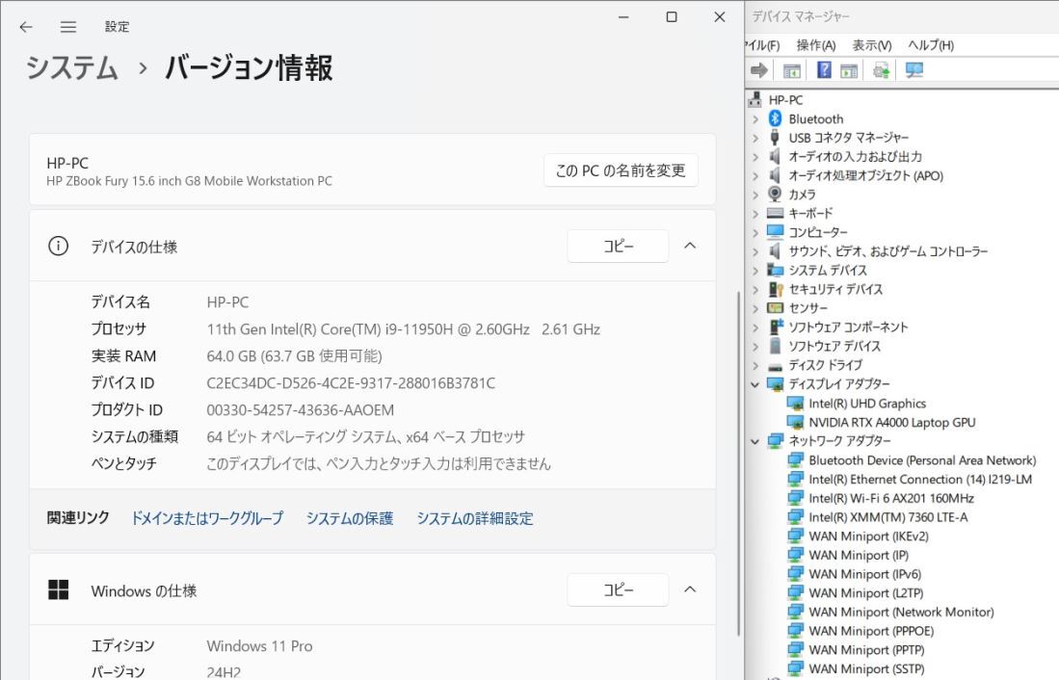Select Intel(R) Wi-Fi 6 AX201 160MHz adapter

point(890,498)
